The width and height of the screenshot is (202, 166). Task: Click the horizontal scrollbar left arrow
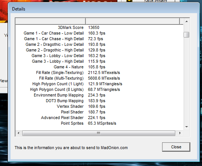[18, 133]
